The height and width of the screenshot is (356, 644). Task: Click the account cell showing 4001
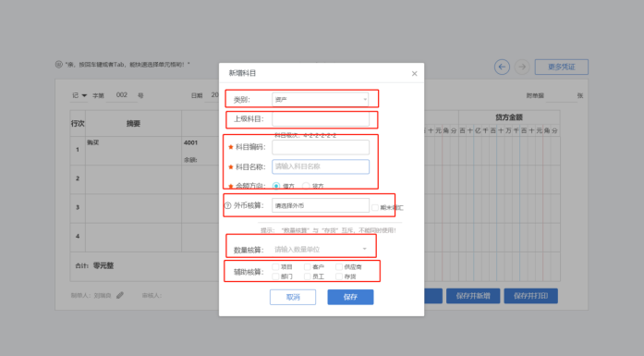coord(200,151)
